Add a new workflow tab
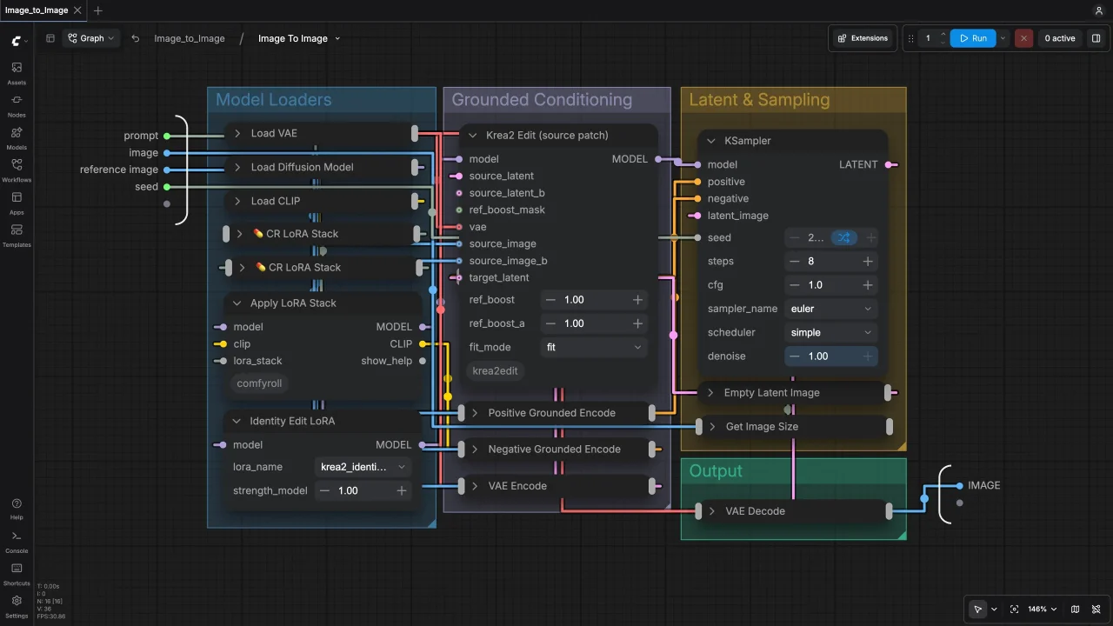This screenshot has height=626, width=1113. pyautogui.click(x=98, y=10)
